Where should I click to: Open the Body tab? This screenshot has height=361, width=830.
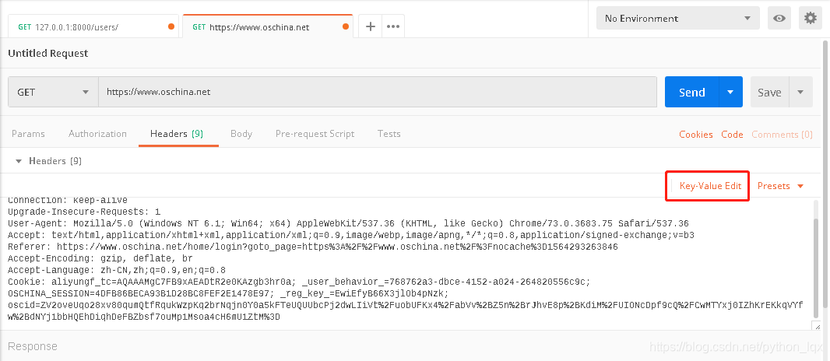click(x=241, y=134)
